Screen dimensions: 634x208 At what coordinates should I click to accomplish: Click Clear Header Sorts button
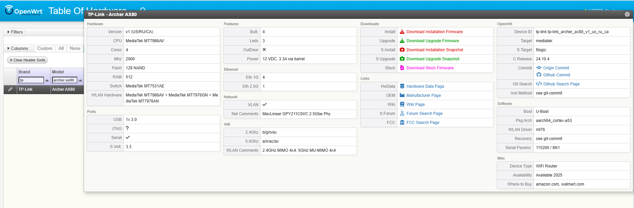tap(27, 60)
